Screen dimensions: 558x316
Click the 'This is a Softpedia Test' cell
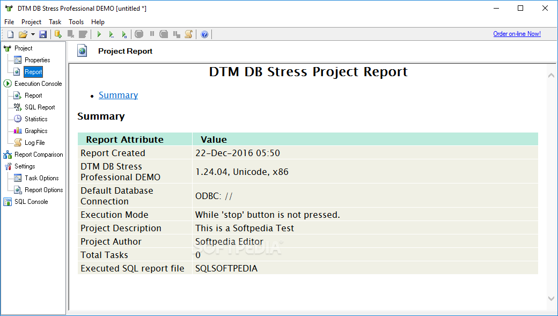point(365,228)
